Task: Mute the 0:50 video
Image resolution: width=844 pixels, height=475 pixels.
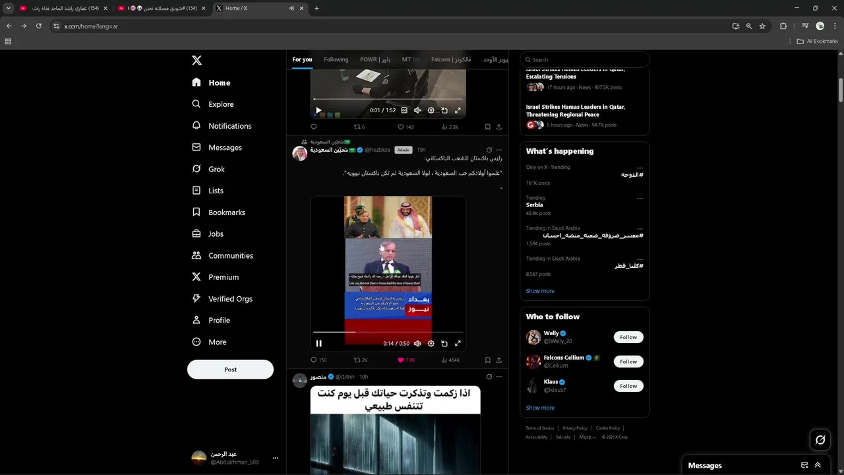Action: (x=417, y=343)
